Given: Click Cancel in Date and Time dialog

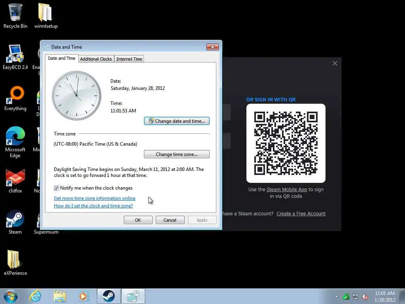Looking at the screenshot, I should pyautogui.click(x=170, y=220).
